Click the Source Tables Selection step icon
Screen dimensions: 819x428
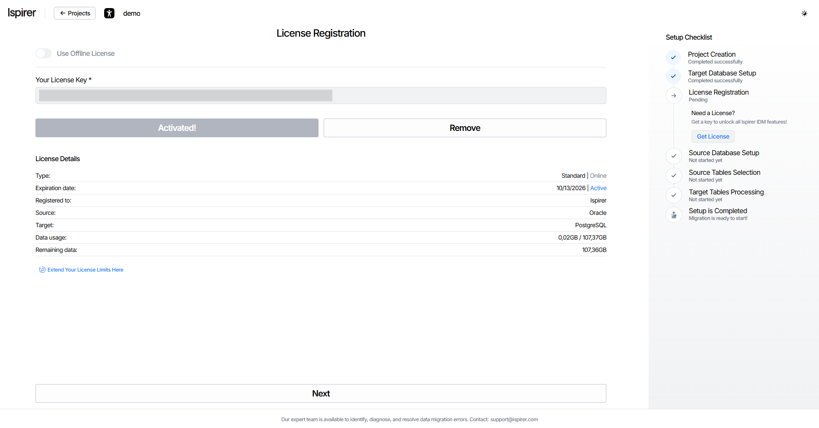click(x=673, y=176)
